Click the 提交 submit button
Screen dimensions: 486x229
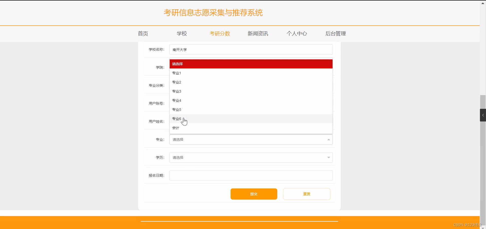[x=253, y=194]
